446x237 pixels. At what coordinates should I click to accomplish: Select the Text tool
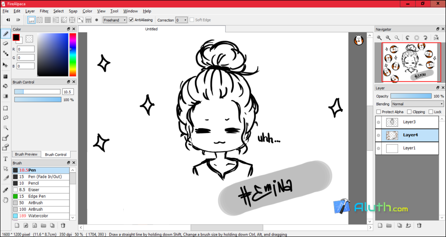tap(5, 159)
